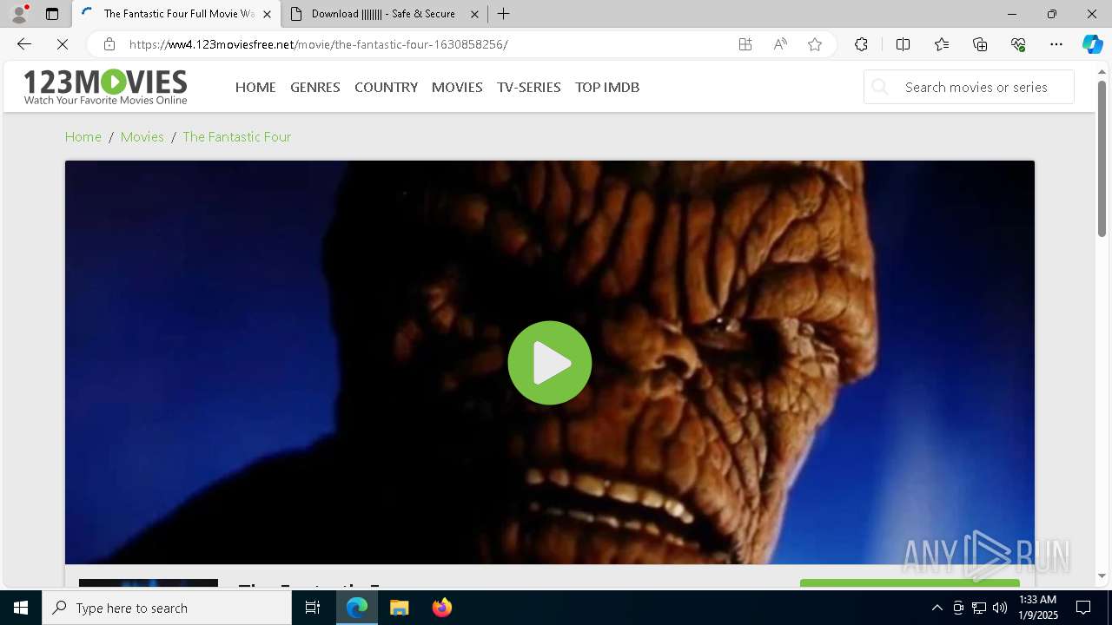This screenshot has height=625, width=1112.
Task: Open Edge Settings and more menu
Action: tap(1056, 44)
